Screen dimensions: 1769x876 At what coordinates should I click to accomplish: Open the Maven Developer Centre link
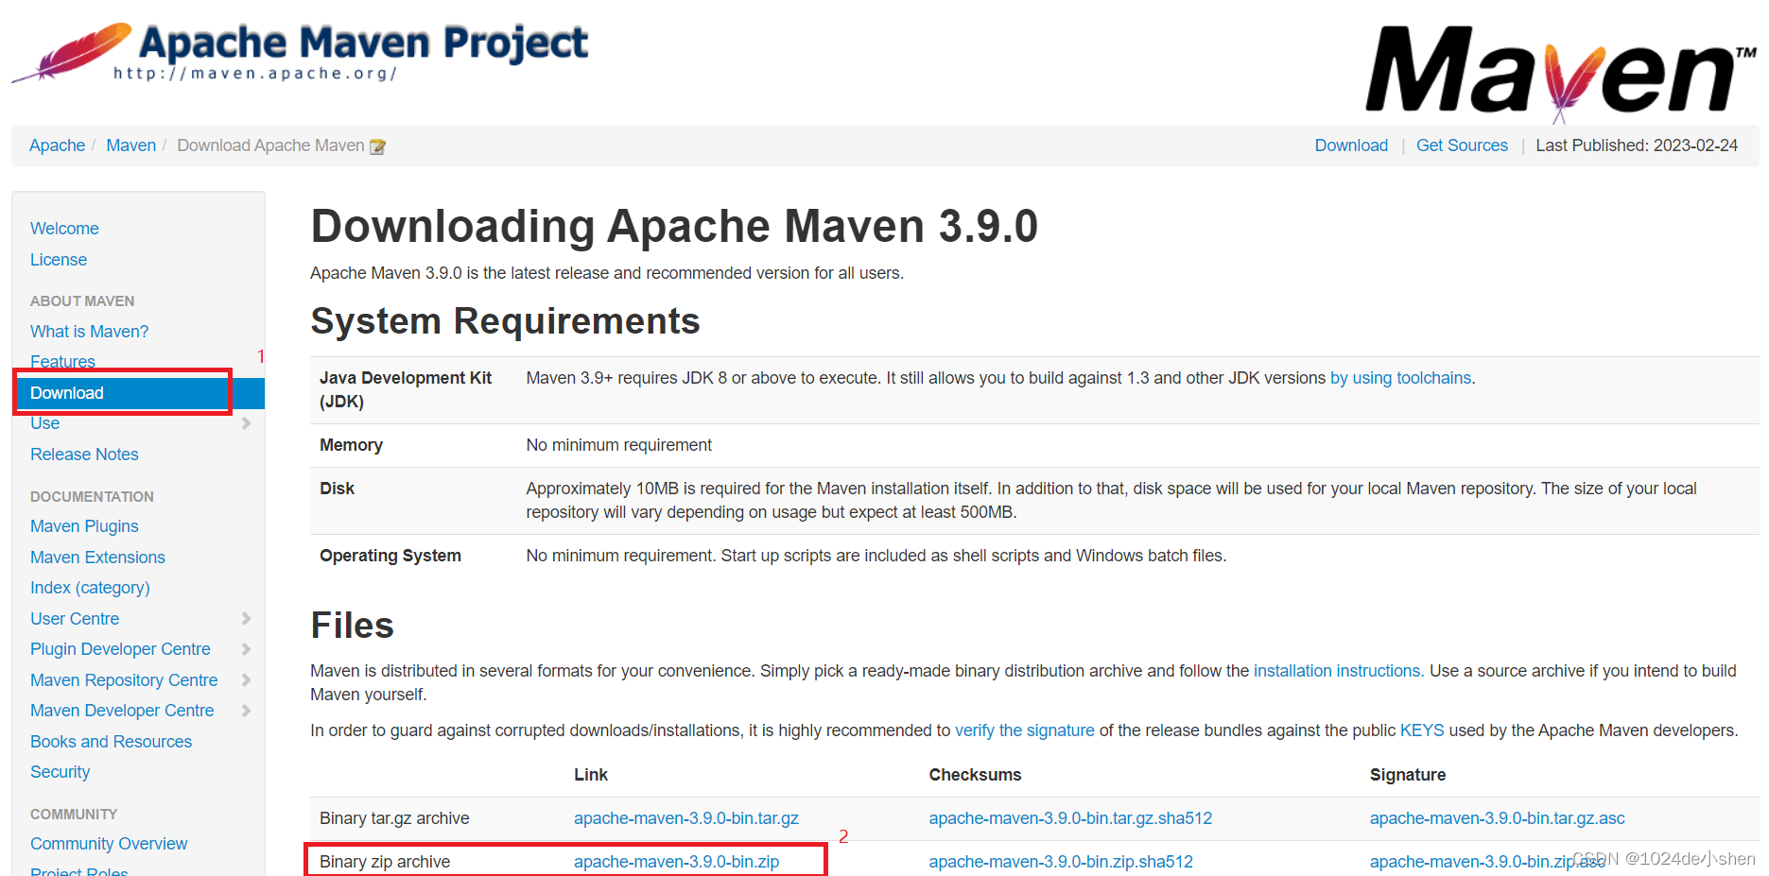pyautogui.click(x=122, y=711)
